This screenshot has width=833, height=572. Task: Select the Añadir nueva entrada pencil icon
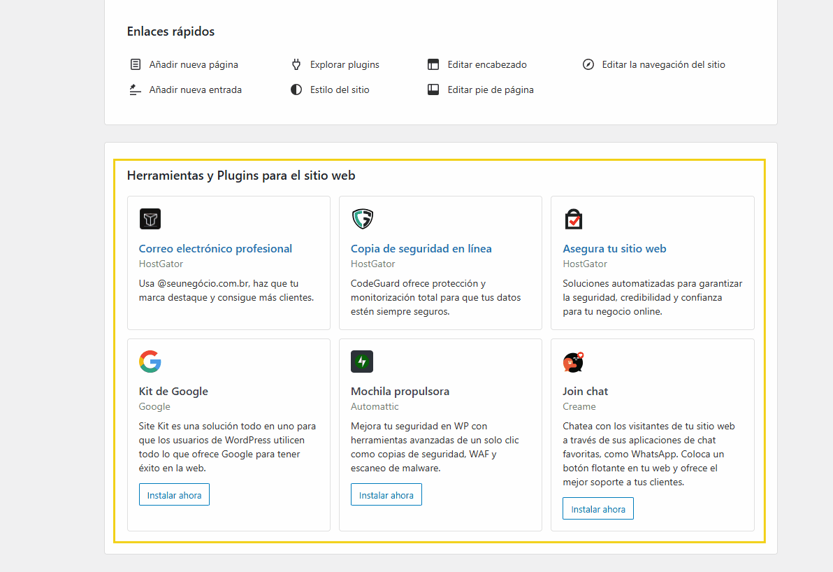(x=135, y=90)
